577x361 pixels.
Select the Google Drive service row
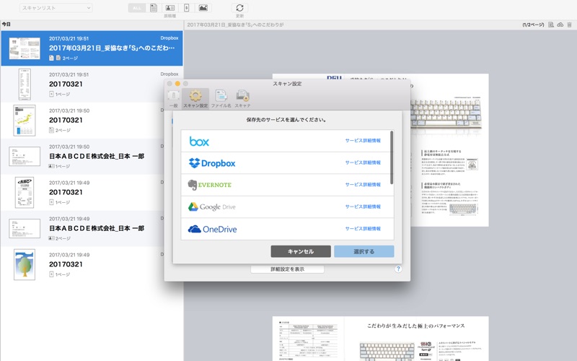(286, 207)
